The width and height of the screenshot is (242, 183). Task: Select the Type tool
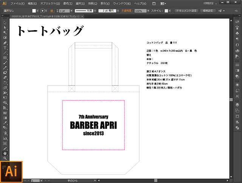click(5, 48)
